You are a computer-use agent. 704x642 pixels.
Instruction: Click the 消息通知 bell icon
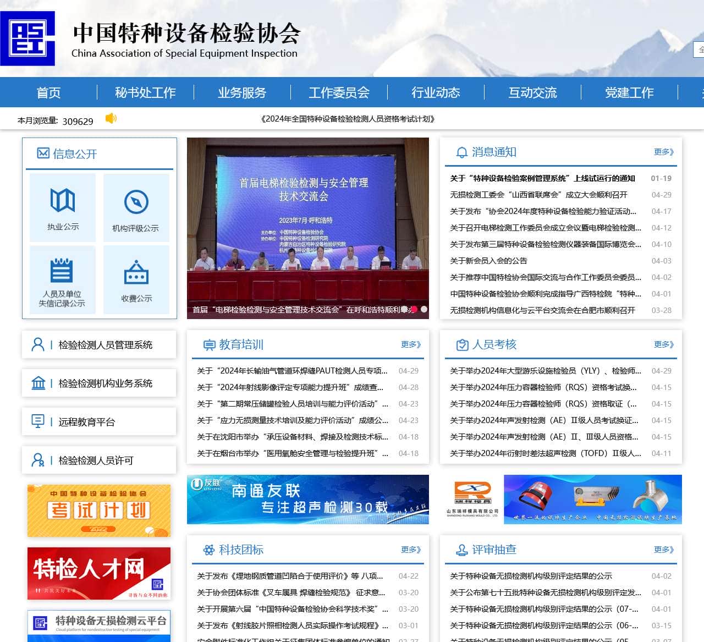tap(462, 152)
